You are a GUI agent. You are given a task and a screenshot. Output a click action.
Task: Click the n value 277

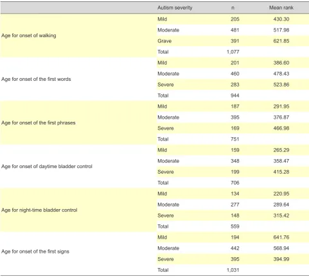coord(235,205)
